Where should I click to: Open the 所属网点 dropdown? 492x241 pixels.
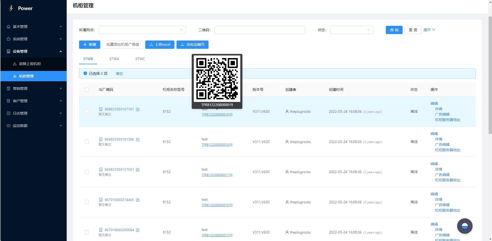[142, 30]
